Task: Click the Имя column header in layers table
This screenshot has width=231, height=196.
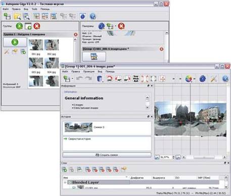Action: pyautogui.click(x=96, y=178)
